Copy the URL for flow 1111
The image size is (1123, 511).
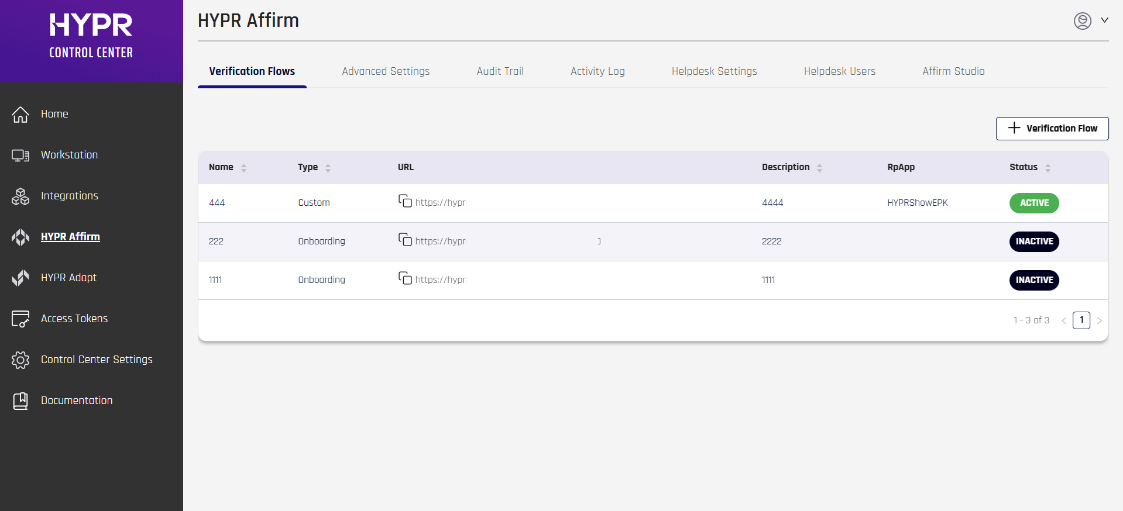point(405,278)
